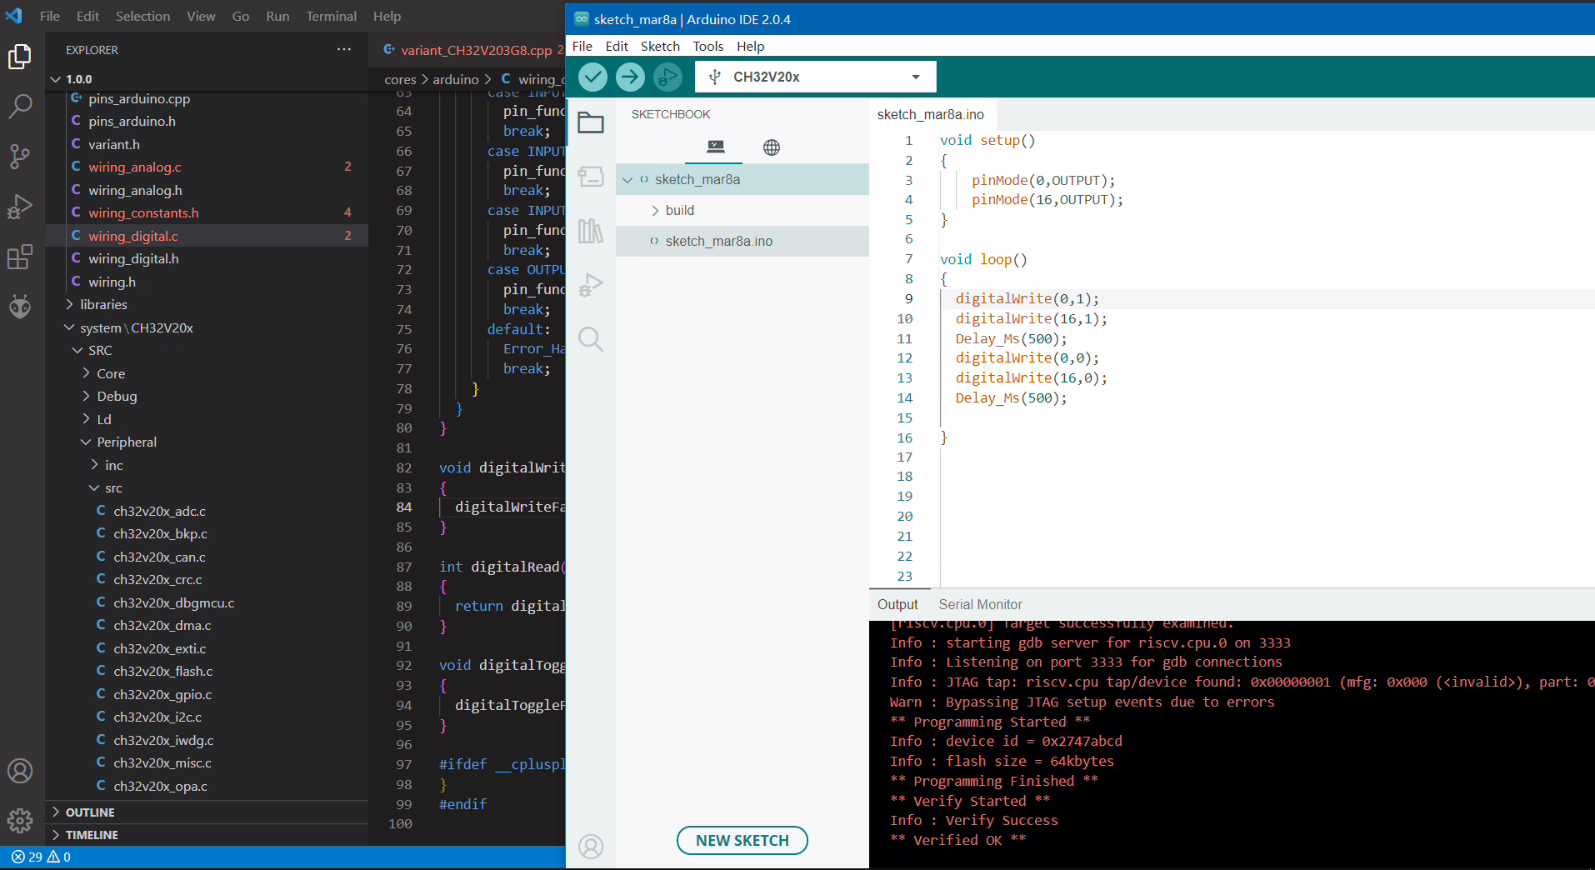Open VS Code Source Control view
The height and width of the screenshot is (870, 1595).
click(20, 156)
